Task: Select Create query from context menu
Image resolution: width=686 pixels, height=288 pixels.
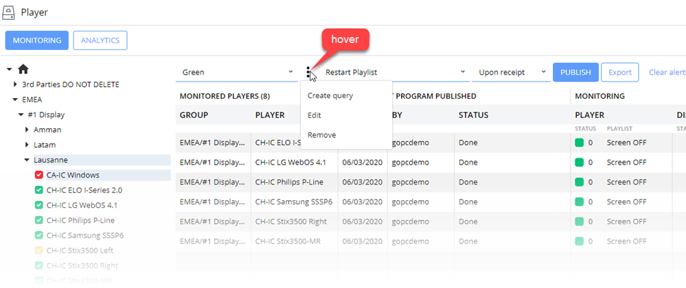Action: (x=330, y=95)
